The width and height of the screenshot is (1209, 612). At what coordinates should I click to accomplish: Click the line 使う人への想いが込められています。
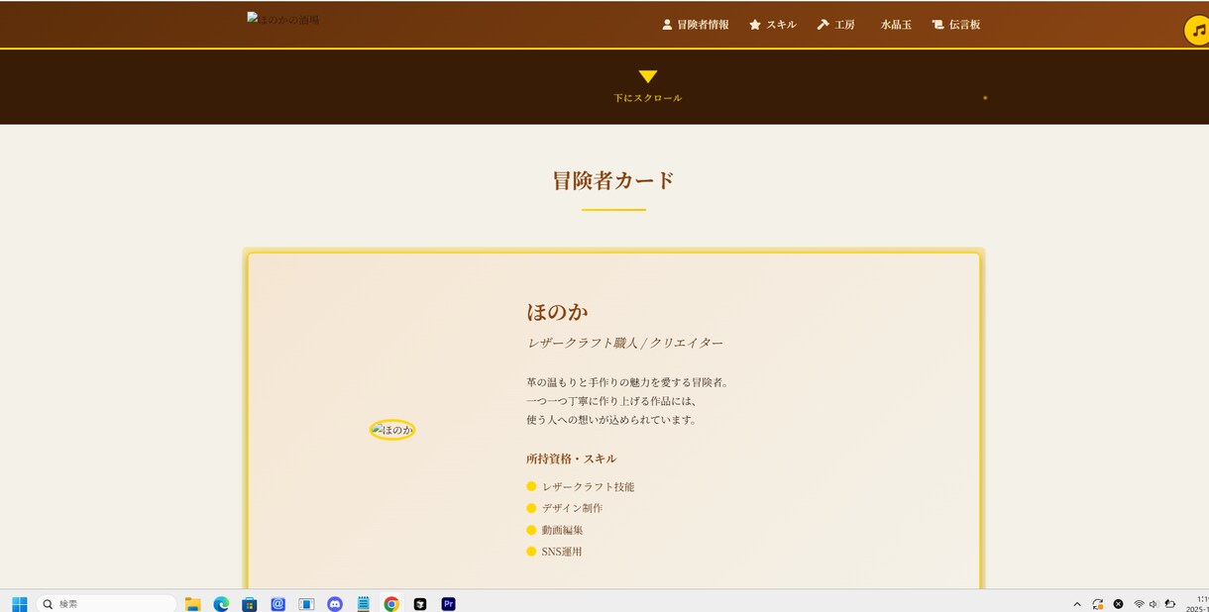click(612, 420)
